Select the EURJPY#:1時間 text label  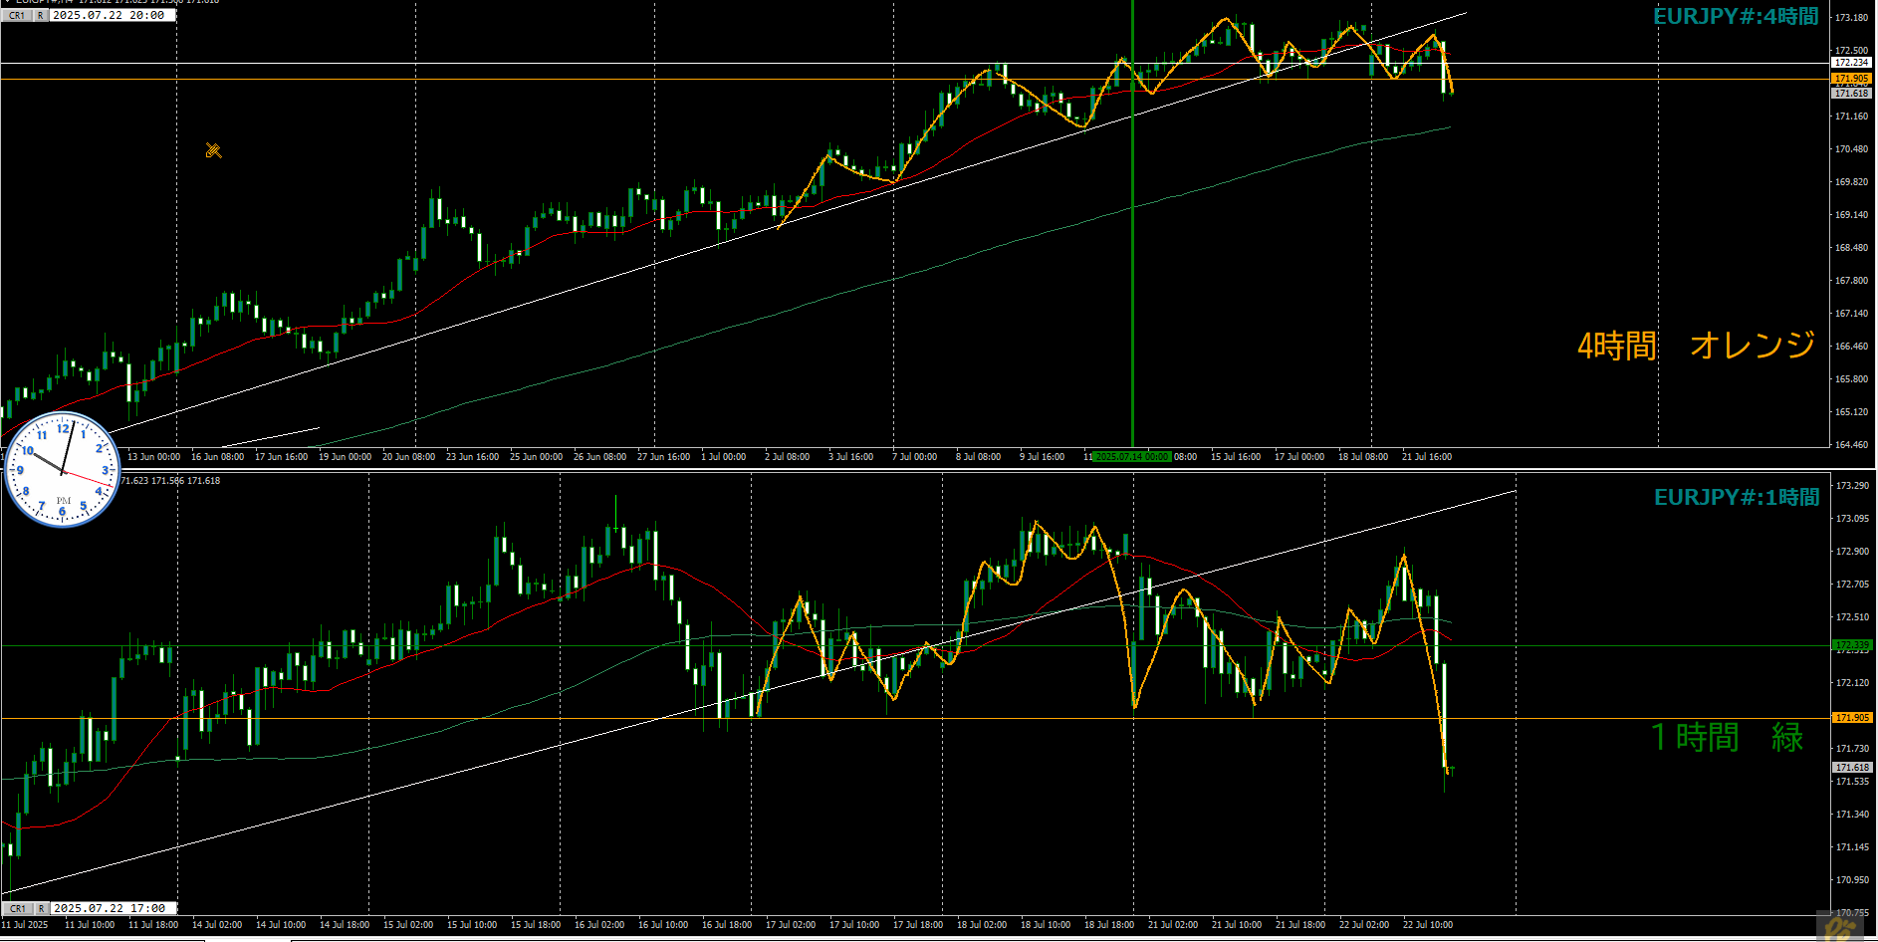[1736, 497]
